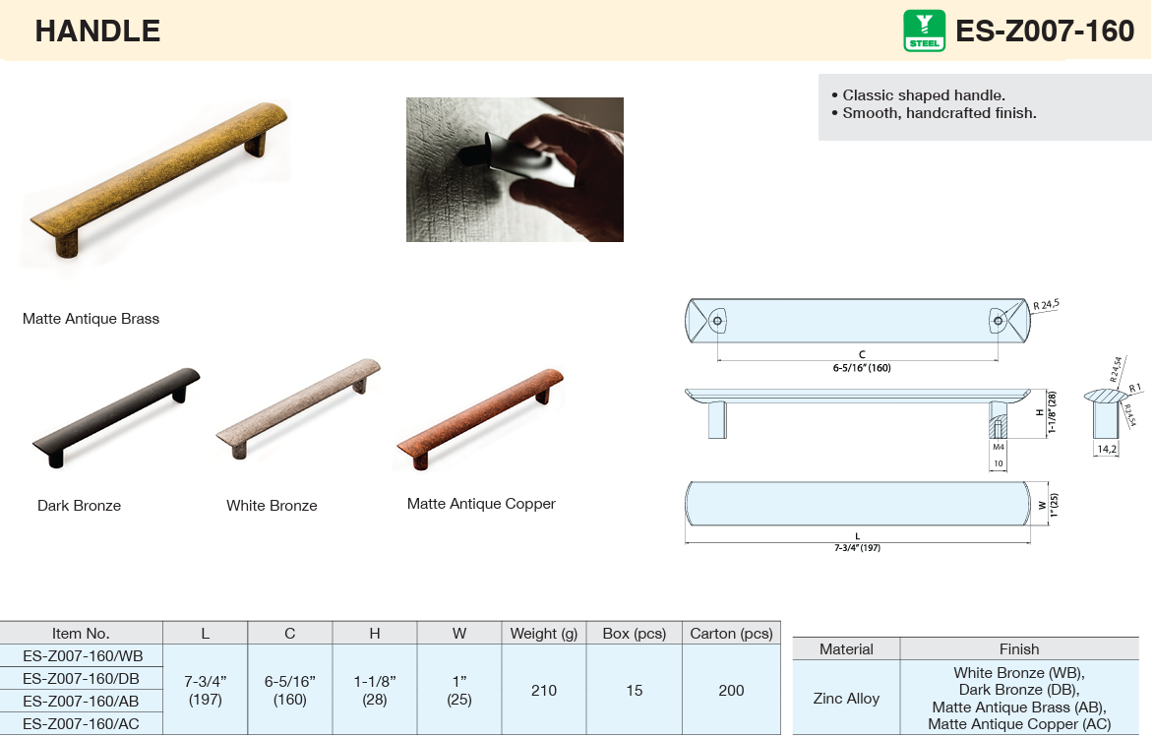Select the Dark Bronze handle image
This screenshot has height=738, width=1153.
pos(116,416)
